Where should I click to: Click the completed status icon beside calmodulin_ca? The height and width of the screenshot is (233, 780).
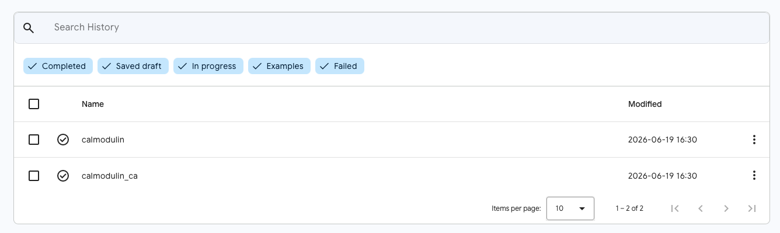click(x=63, y=175)
